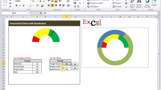Toggle bold formatting
Viewport: 161px width, 90px height.
coord(16,5)
